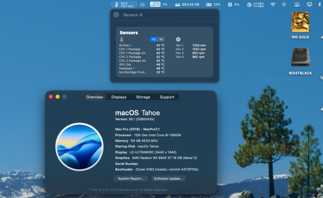Click the macOS Tahoe logo image
Screen dimensions: 323x198
[x=79, y=147]
